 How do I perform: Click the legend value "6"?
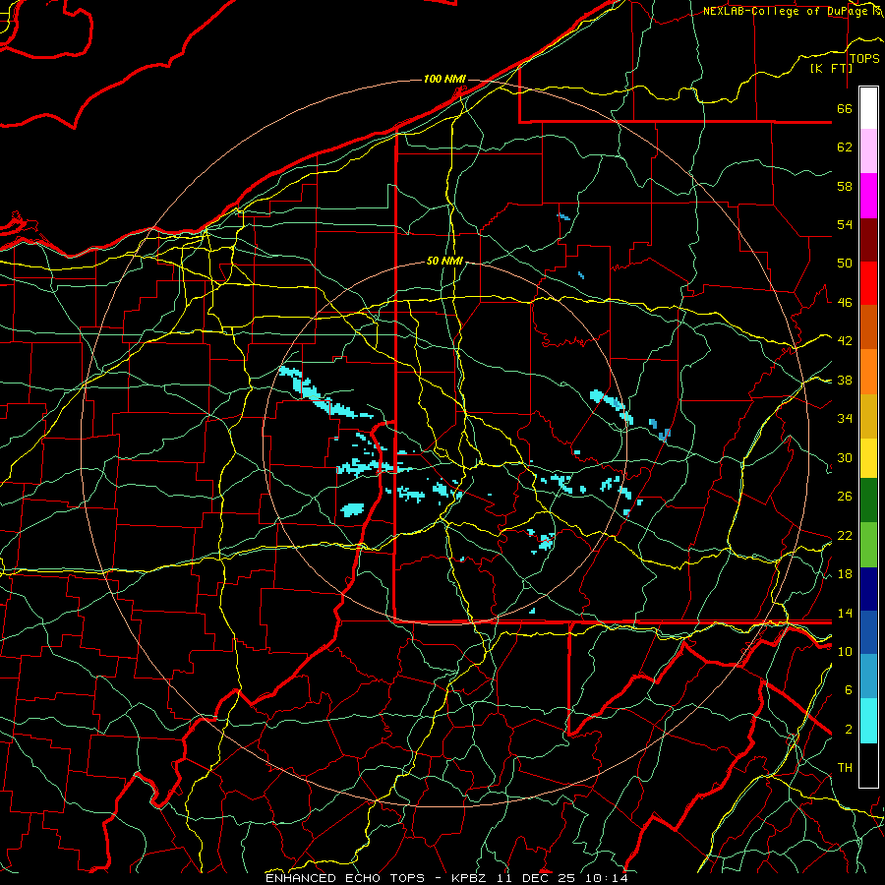tap(849, 690)
